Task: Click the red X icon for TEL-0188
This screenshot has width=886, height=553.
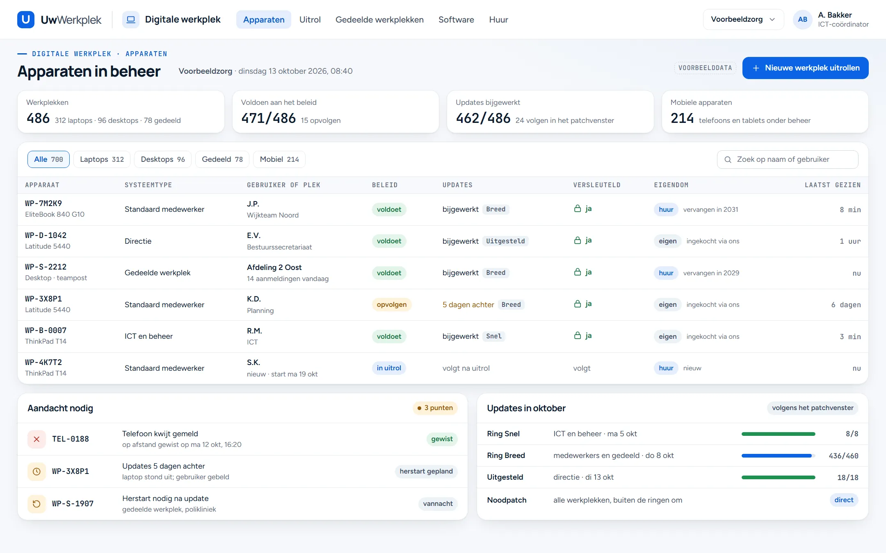Action: coord(37,439)
